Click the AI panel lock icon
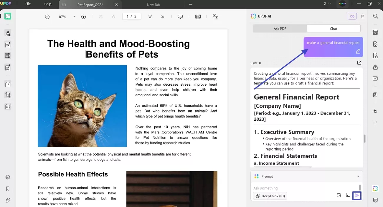The image size is (383, 207). tap(362, 16)
